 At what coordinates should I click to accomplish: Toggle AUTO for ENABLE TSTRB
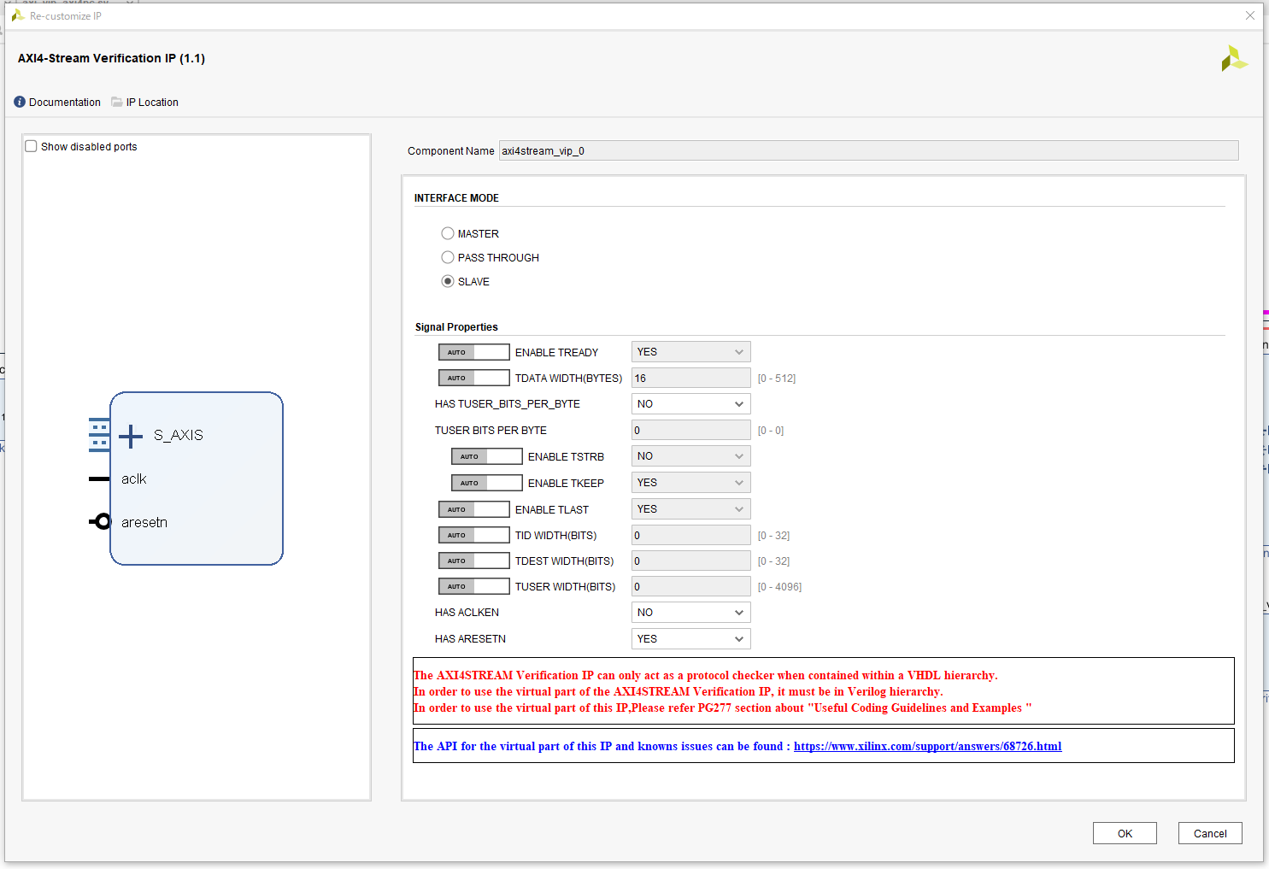486,455
